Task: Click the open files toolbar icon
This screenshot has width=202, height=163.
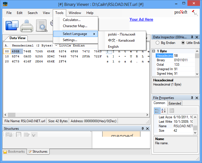Action: coord(12,25)
